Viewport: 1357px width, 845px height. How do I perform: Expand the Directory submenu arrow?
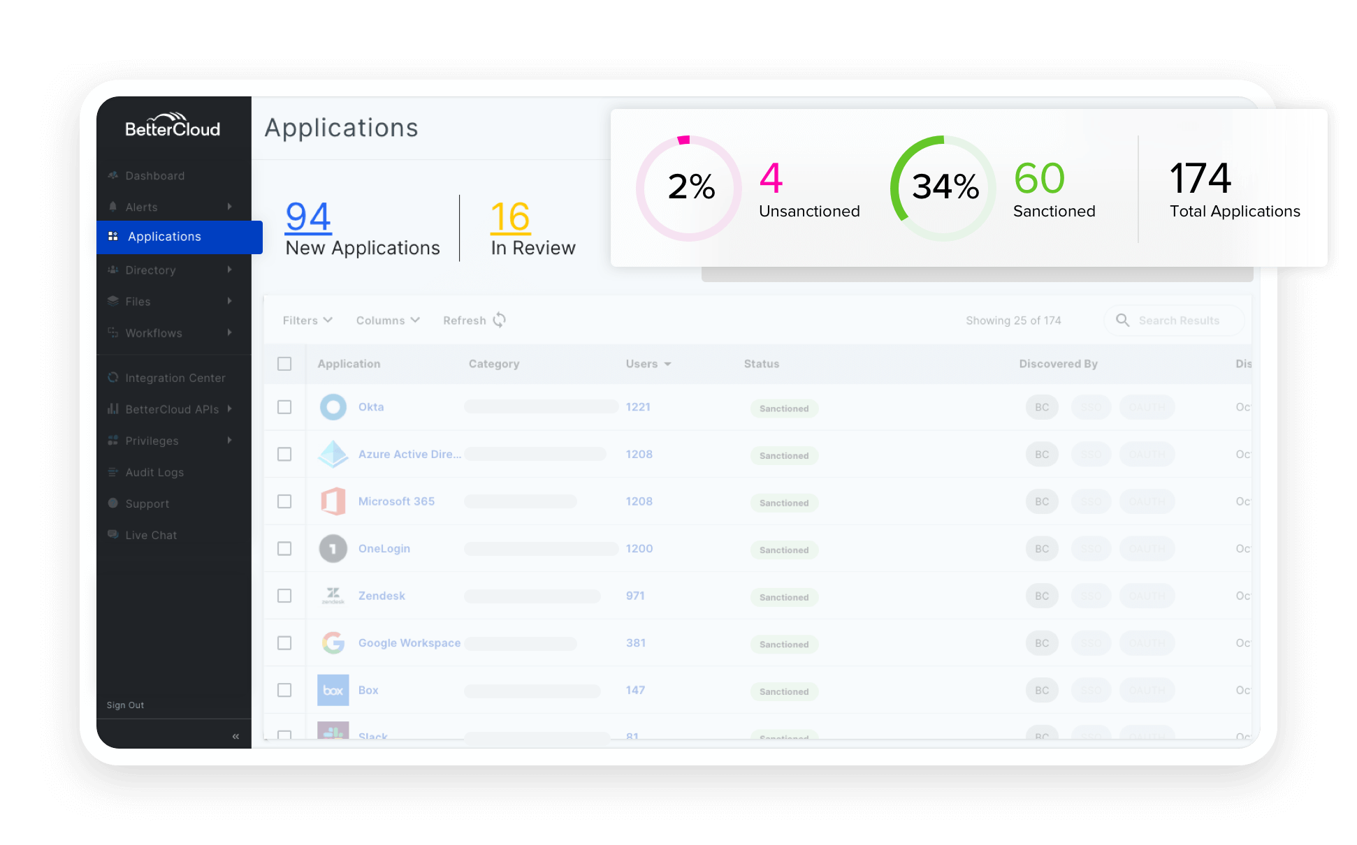point(229,270)
